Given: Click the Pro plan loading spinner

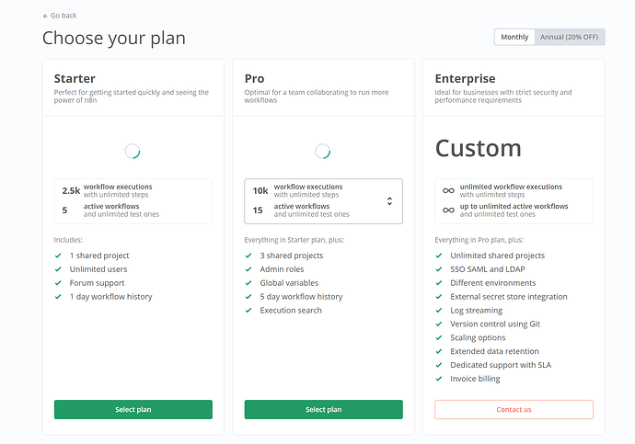Looking at the screenshot, I should coord(323,152).
